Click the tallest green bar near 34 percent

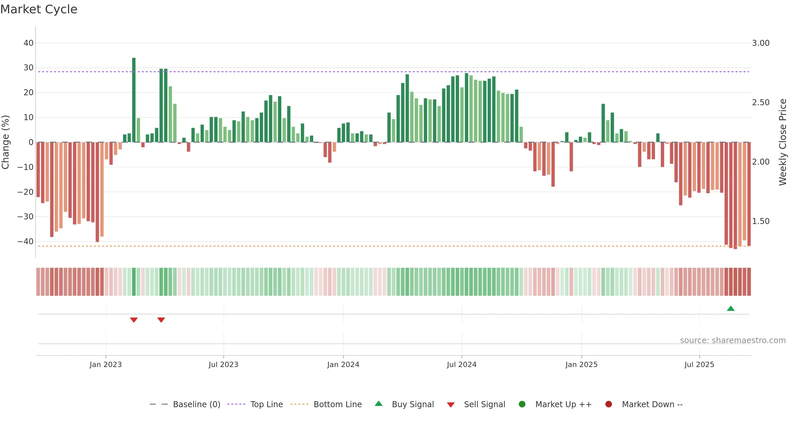click(134, 100)
